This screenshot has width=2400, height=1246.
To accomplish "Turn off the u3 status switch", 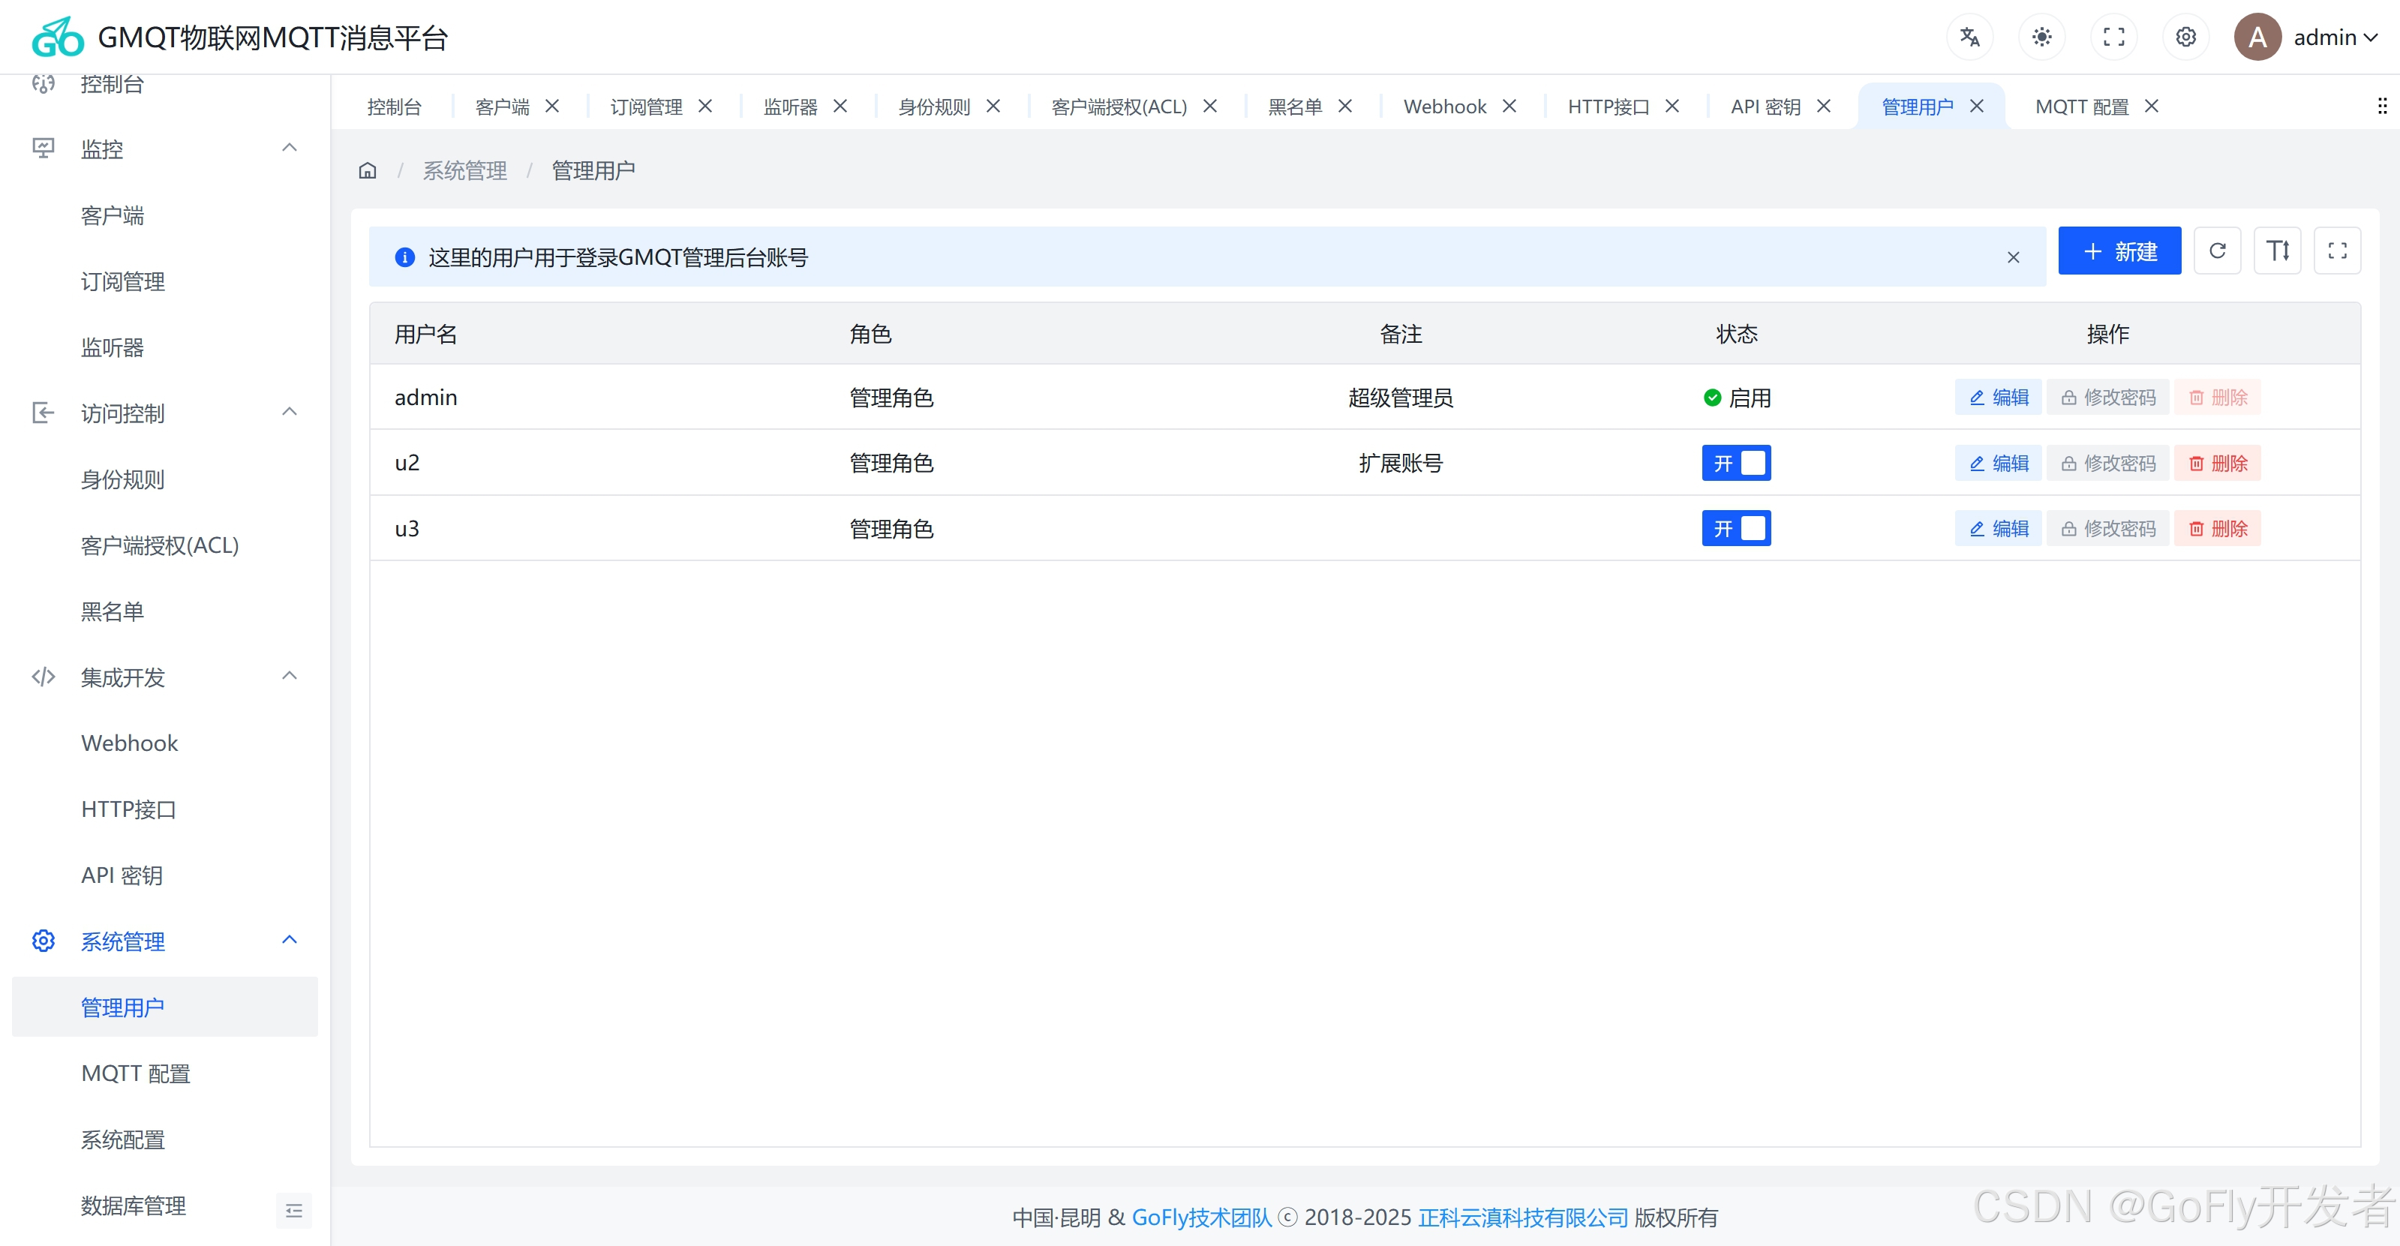I will (1736, 529).
